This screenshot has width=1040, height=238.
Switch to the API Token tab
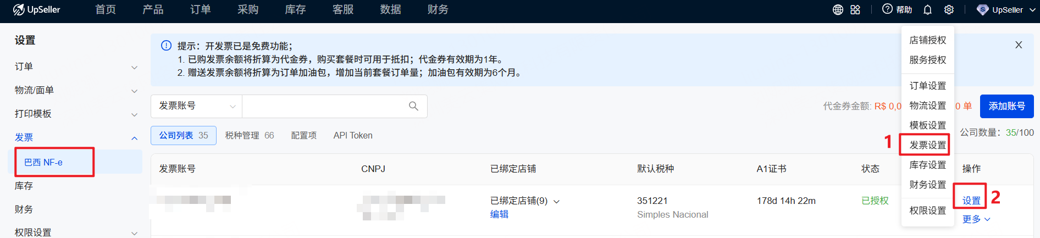pyautogui.click(x=353, y=135)
